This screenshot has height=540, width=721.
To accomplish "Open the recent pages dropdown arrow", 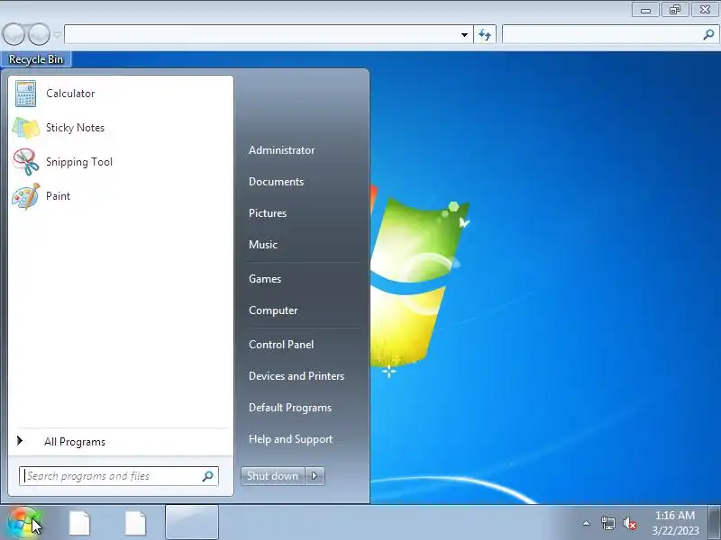I will tap(57, 34).
